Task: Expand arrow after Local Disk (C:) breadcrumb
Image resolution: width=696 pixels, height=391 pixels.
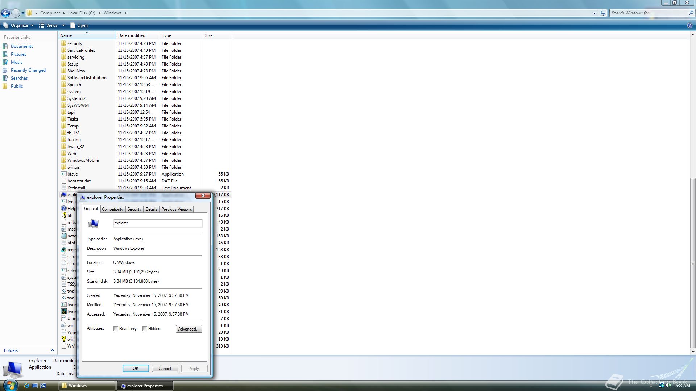Action: 99,13
